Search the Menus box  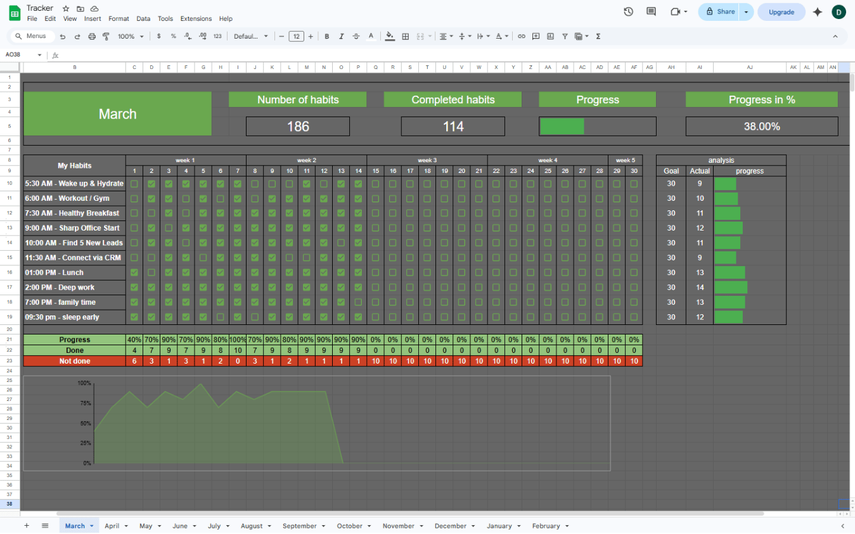32,36
